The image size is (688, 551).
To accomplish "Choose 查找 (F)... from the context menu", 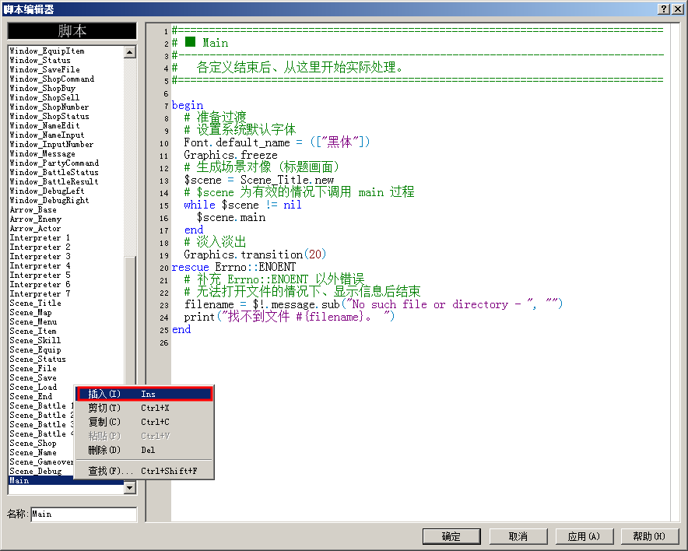I will pyautogui.click(x=144, y=471).
